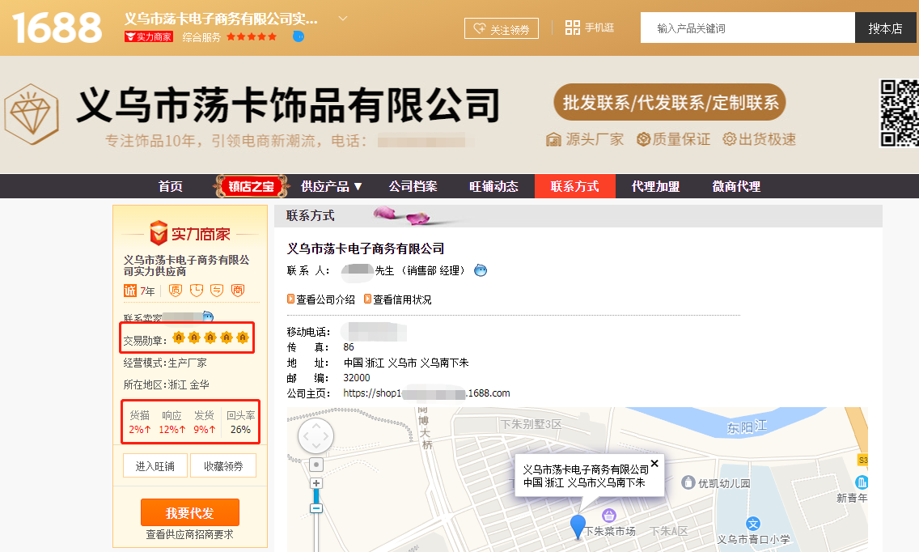The image size is (919, 552).
Task: Open the 微商代理 tab
Action: coord(736,186)
